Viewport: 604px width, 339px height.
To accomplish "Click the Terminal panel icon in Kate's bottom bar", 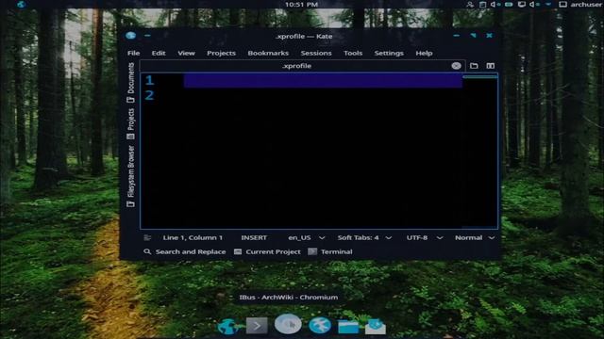I will (312, 251).
